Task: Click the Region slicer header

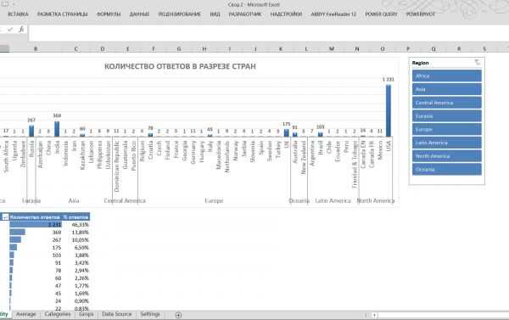Action: tap(420, 63)
